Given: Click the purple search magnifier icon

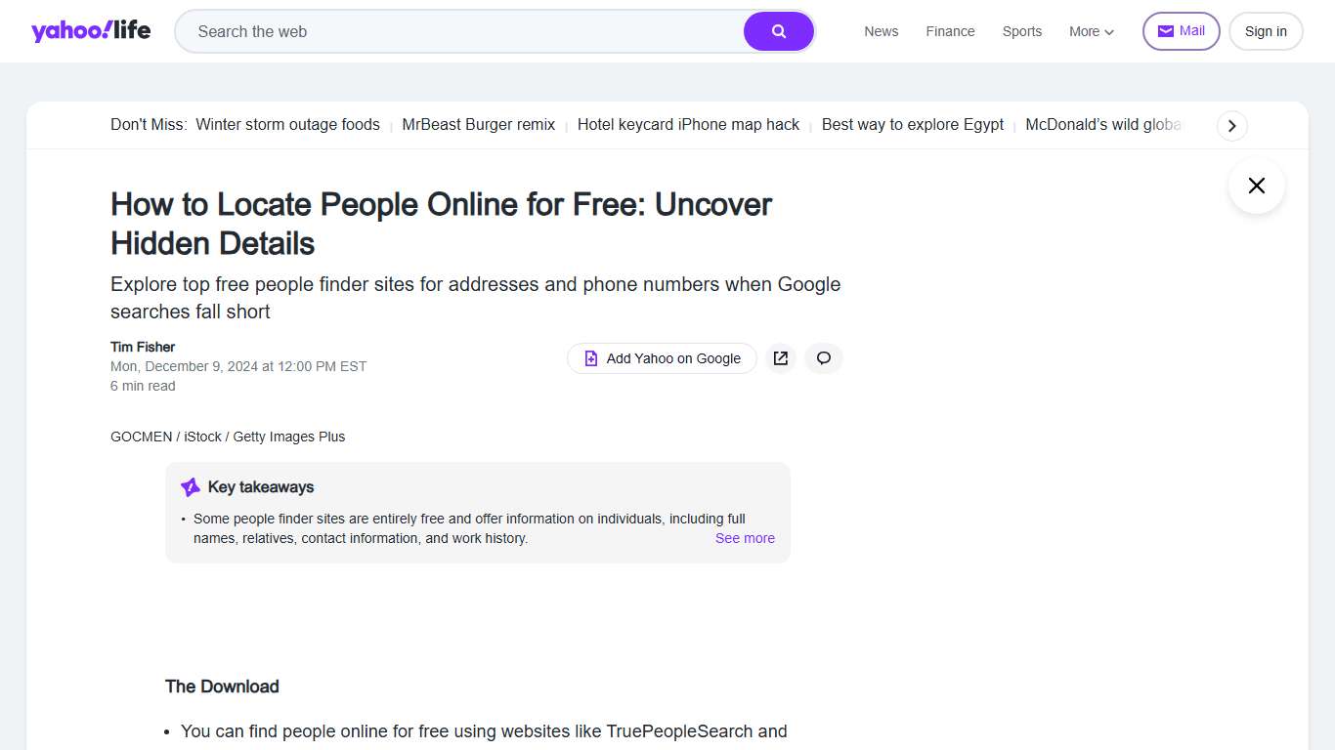Looking at the screenshot, I should point(779,31).
